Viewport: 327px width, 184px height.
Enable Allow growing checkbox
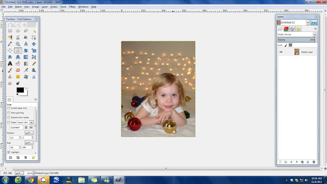[x=9, y=112]
